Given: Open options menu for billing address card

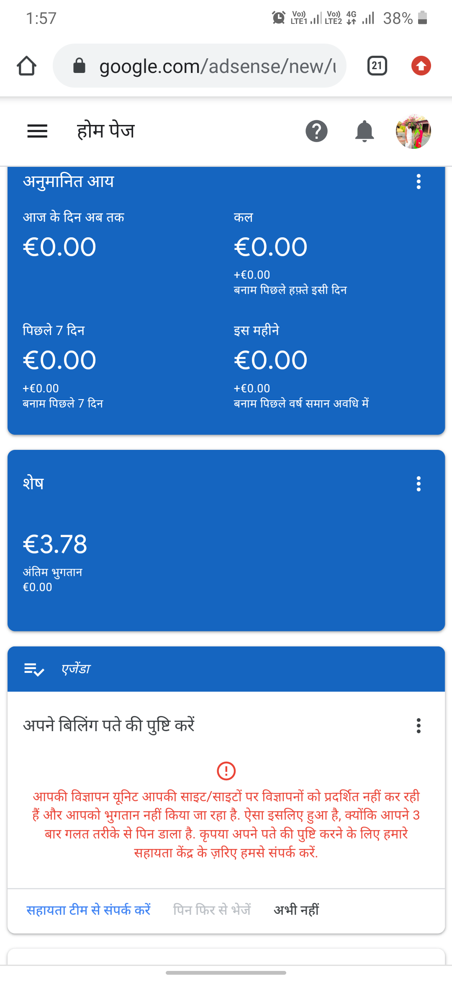Looking at the screenshot, I should (x=419, y=725).
